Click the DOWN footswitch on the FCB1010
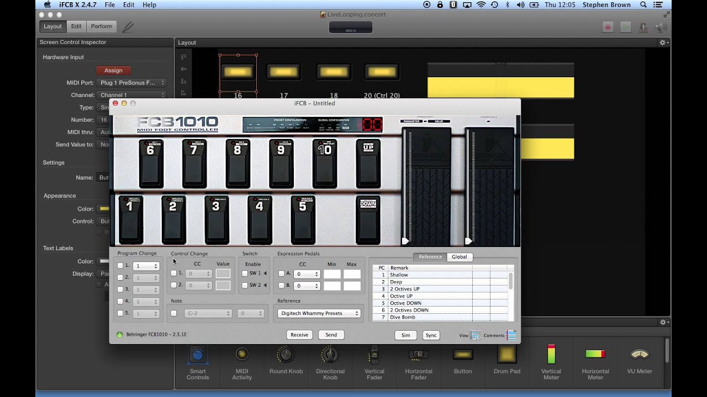Viewport: 707px width, 397px height. click(368, 219)
